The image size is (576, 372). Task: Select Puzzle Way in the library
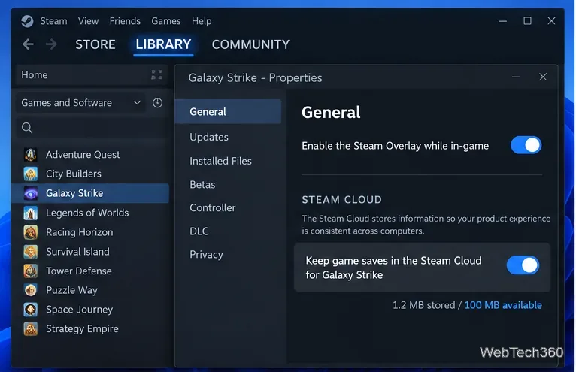[x=90, y=290]
